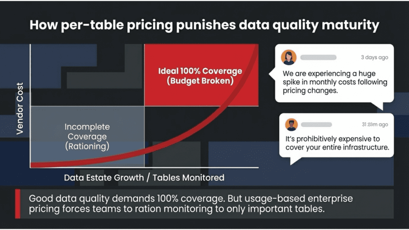Click the dark upper-left quadrant of the chart
The height and width of the screenshot is (230, 409).
[x=87, y=75]
